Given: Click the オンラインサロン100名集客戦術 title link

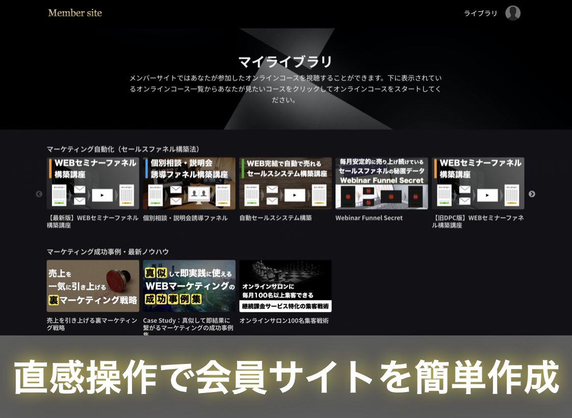Looking at the screenshot, I should (x=284, y=321).
